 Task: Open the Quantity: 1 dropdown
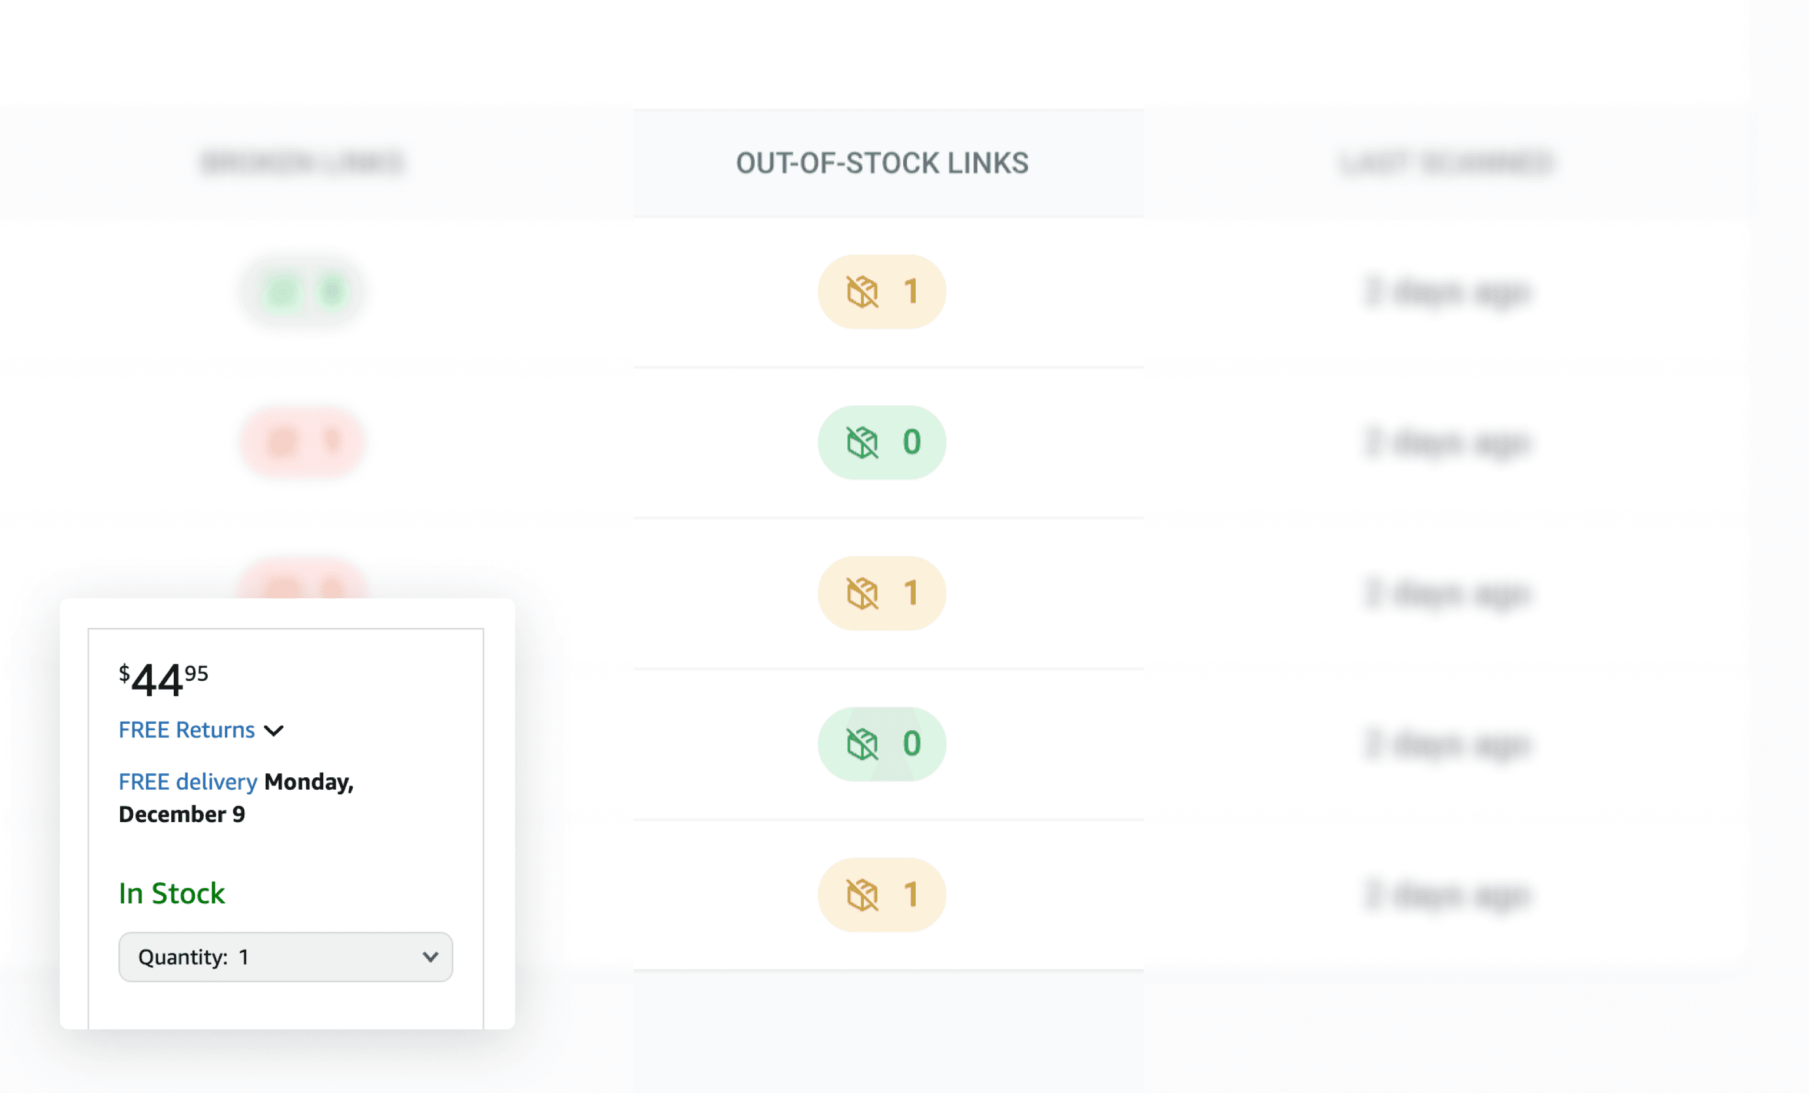[x=286, y=956]
